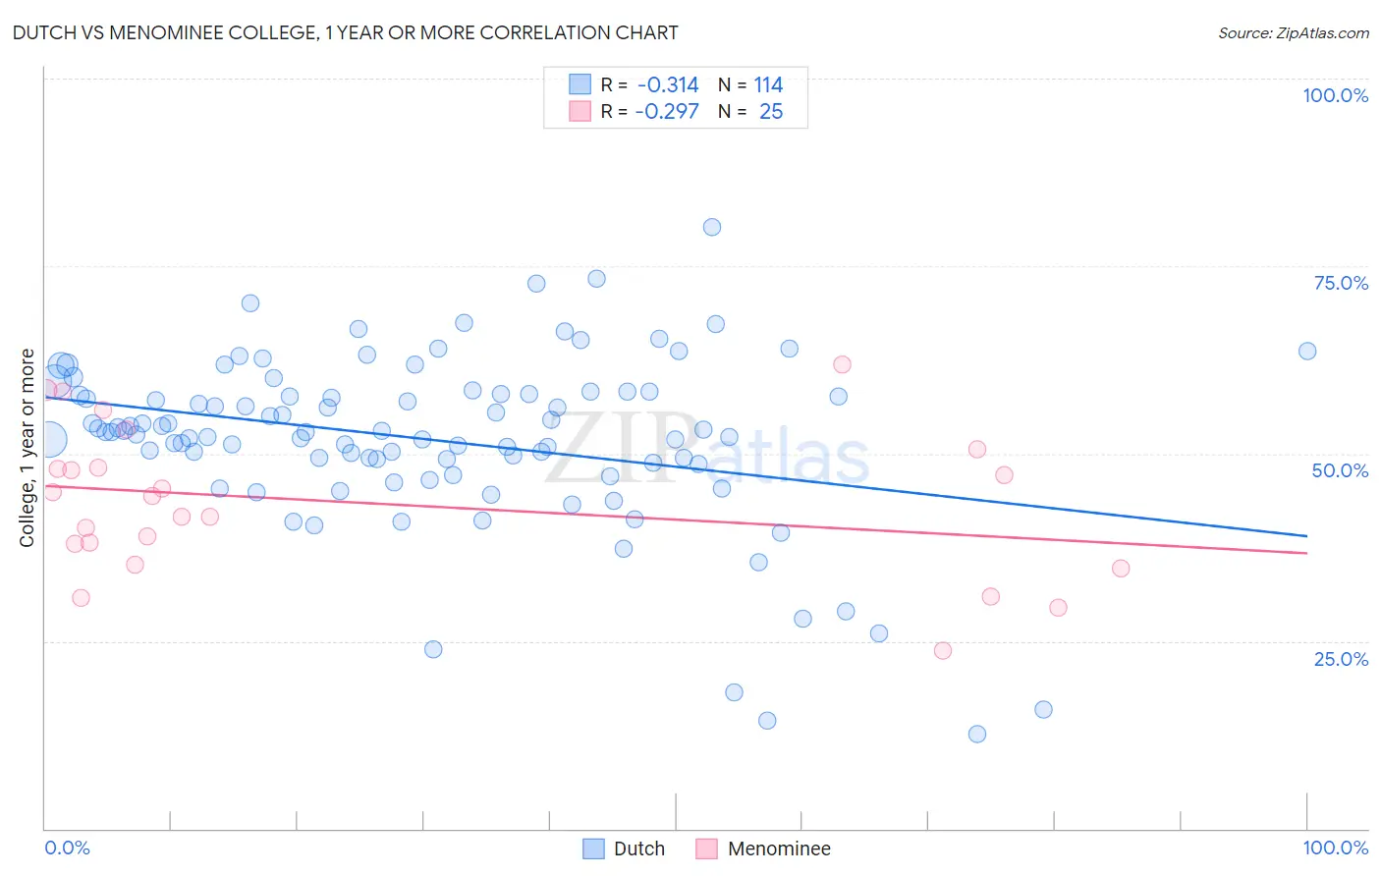Screen dimensions: 1381x876
Task: Select the Menominee legend label
Action: (779, 849)
